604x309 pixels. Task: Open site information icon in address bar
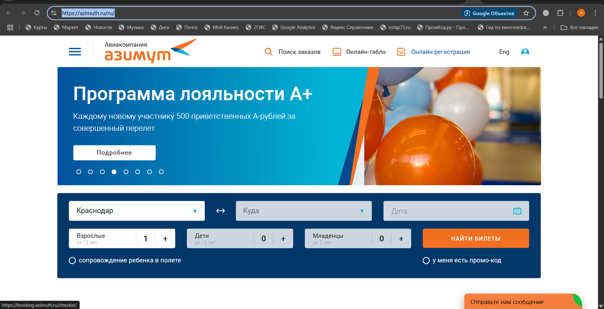tap(54, 13)
